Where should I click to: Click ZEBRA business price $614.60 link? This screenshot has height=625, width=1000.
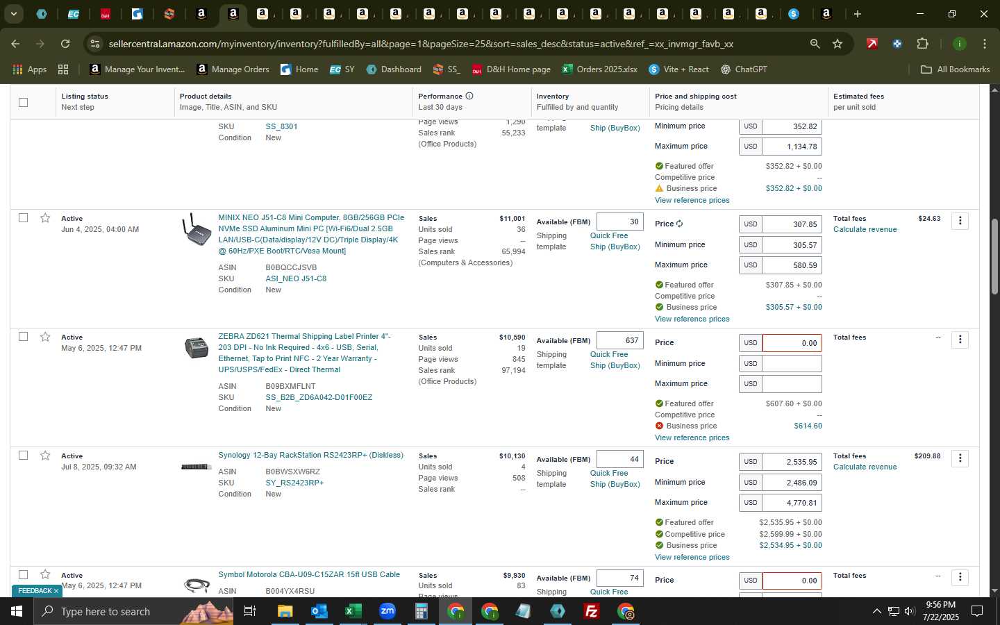coord(808,426)
